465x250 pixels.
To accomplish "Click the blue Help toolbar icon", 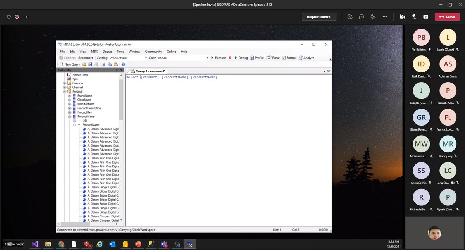I will pyautogui.click(x=123, y=64).
